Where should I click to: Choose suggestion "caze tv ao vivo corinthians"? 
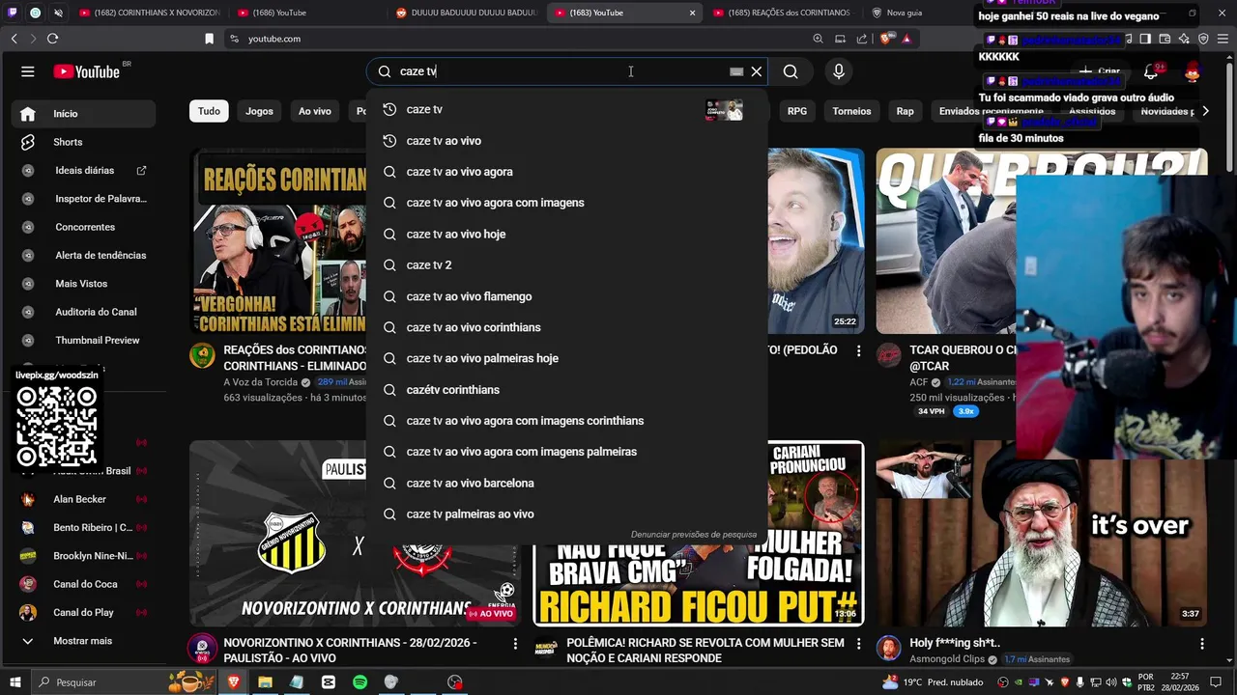[x=566, y=327]
